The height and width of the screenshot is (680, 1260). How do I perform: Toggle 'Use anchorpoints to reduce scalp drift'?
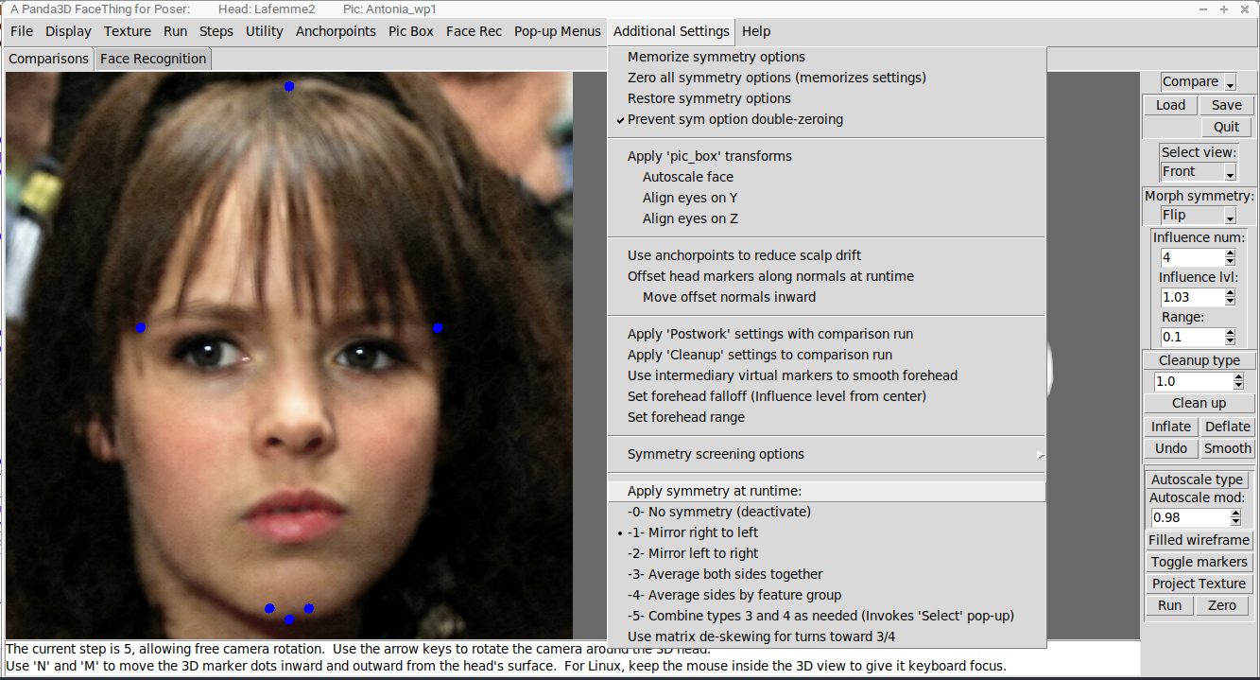click(x=826, y=255)
